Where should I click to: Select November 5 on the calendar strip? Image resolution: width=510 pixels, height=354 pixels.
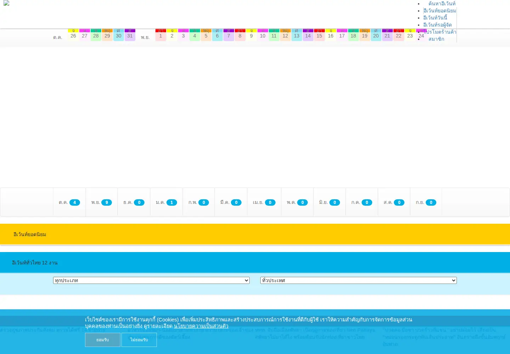click(206, 35)
